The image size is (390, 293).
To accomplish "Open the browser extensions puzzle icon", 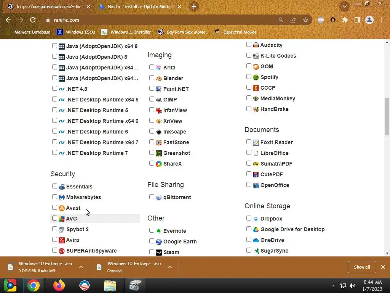I will (x=345, y=20).
